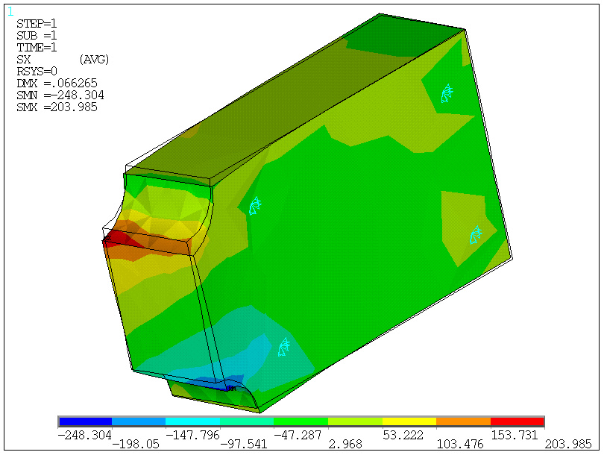Click the RSYS=0 text
604x455 pixels.
[37, 72]
